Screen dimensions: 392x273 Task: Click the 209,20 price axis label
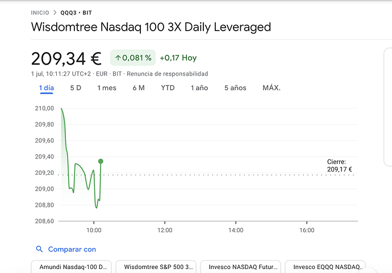44,173
